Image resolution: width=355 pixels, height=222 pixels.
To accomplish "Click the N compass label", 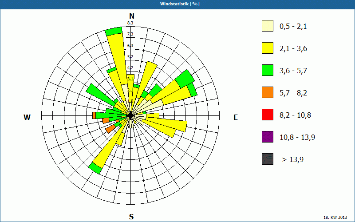I will click(x=132, y=16).
